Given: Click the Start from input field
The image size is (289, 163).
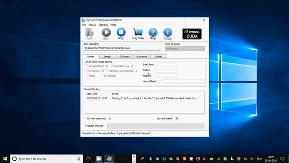Looking at the screenshot, I should (168, 65).
